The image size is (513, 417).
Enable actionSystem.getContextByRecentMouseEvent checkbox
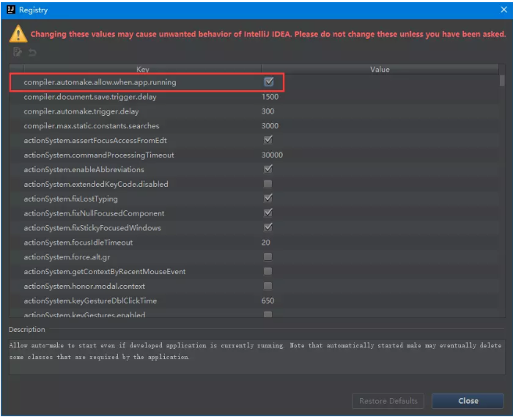pos(267,271)
